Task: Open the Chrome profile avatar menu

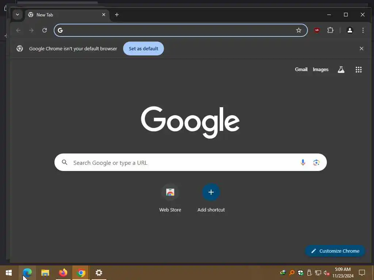Action: (350, 30)
